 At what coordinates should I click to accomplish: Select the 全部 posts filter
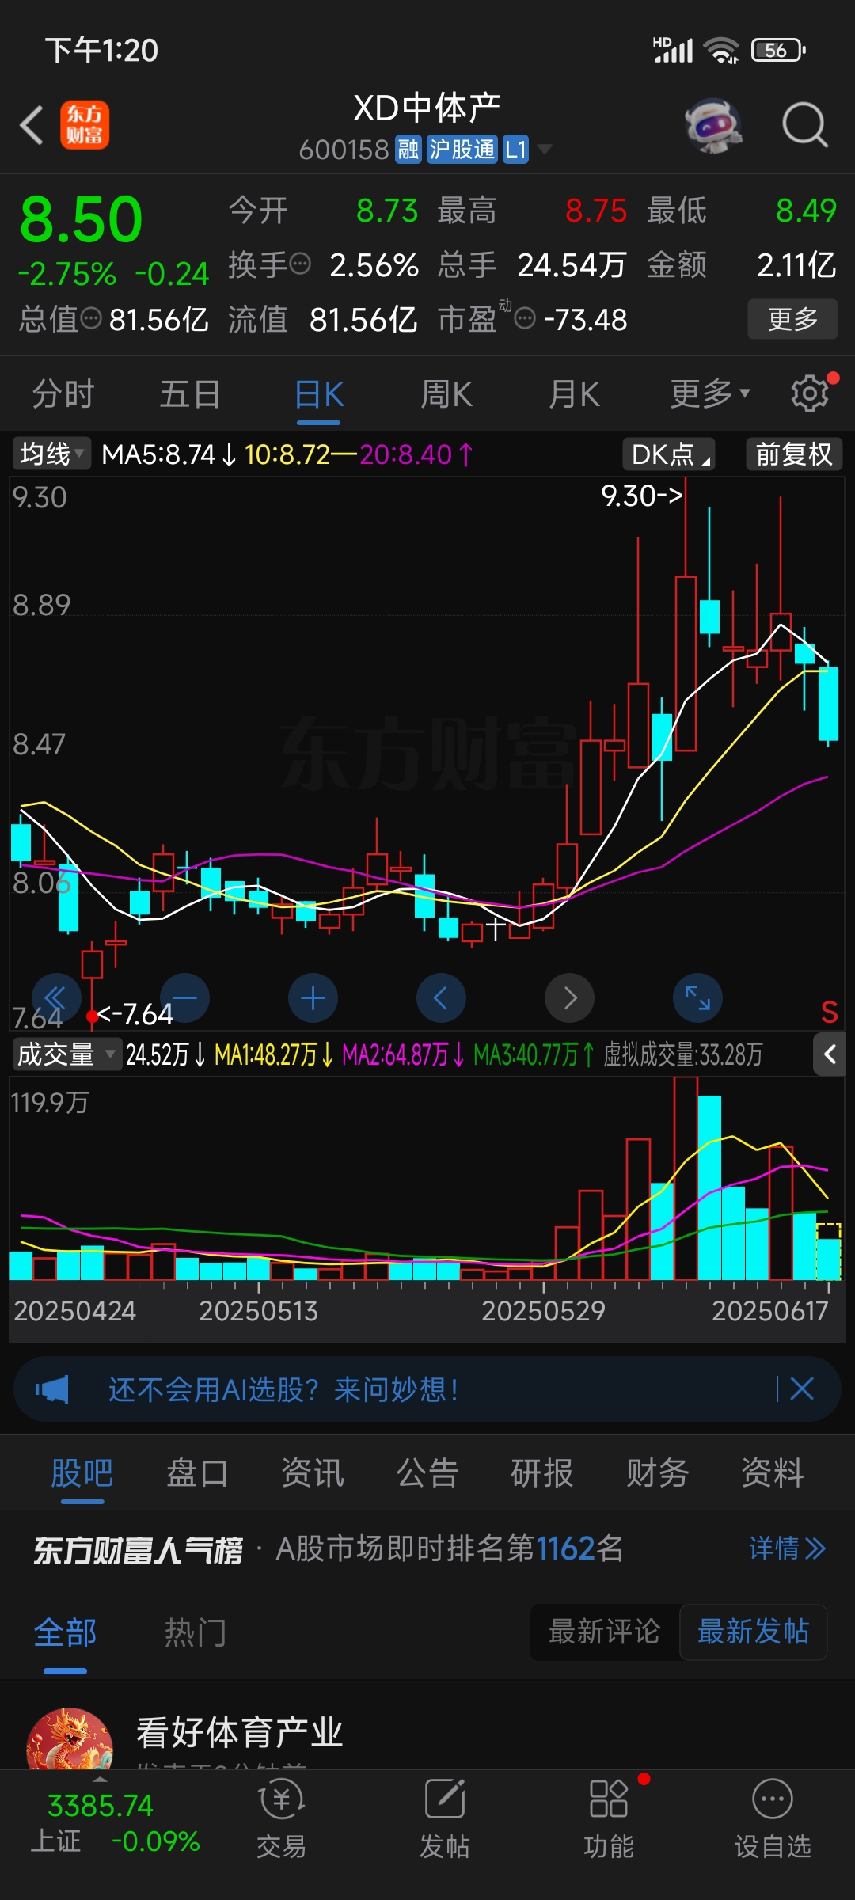click(66, 1632)
